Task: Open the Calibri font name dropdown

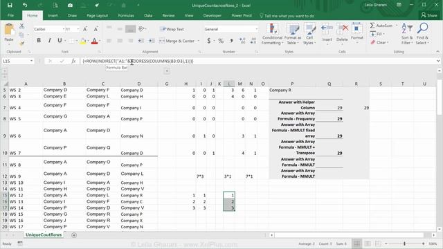Action: pyautogui.click(x=63, y=29)
